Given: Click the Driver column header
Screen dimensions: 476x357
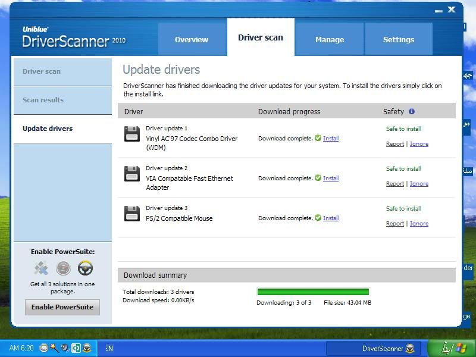Looking at the screenshot, I should point(133,112).
